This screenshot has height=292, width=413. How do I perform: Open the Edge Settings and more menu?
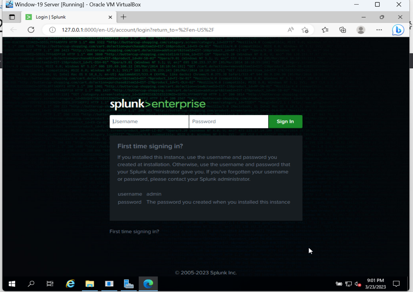(379, 30)
